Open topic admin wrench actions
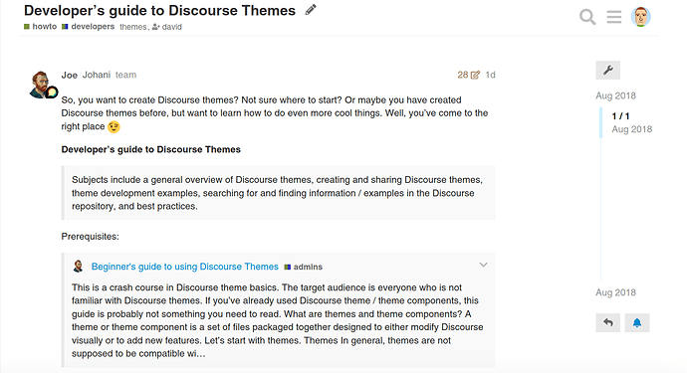This screenshot has width=687, height=373. coord(607,70)
